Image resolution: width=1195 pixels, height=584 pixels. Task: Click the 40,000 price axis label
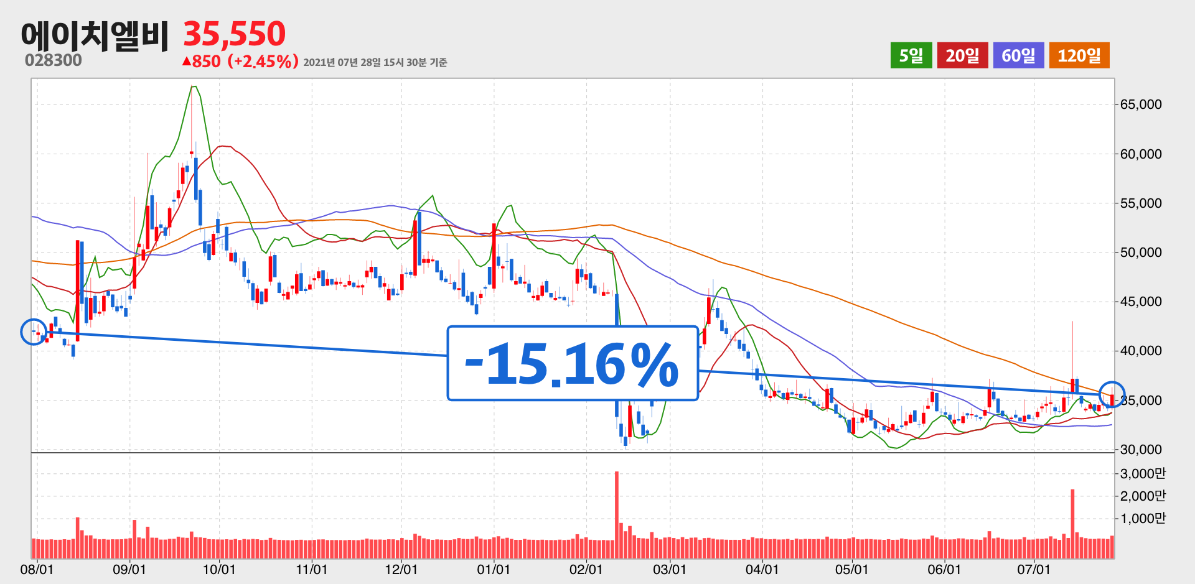coord(1141,350)
